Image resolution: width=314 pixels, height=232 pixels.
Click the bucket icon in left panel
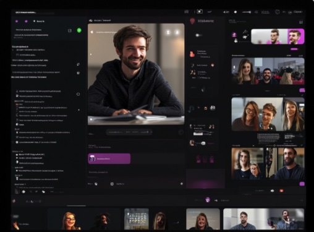pos(78,73)
